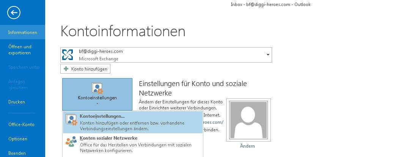Click the icon beside the Kontoeinstellungen... menu entry
This screenshot has width=420, height=157.
pos(71,120)
